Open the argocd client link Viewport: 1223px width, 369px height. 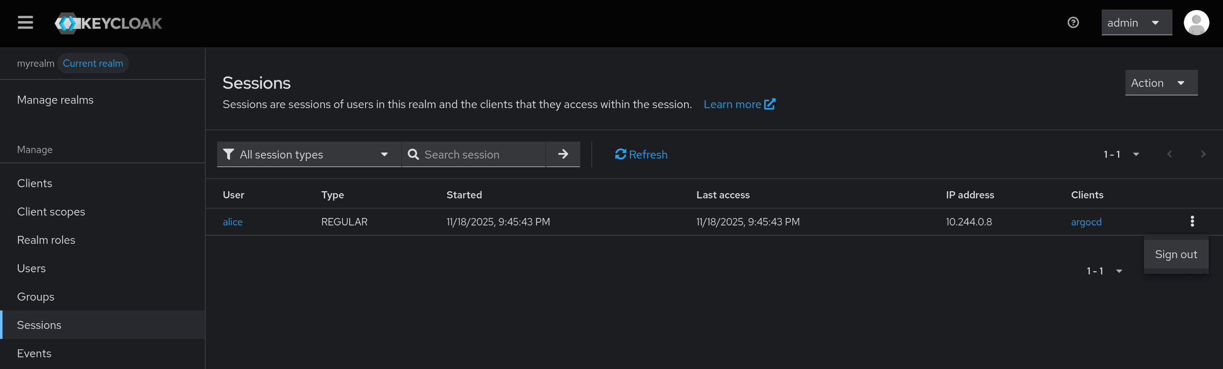pyautogui.click(x=1086, y=222)
